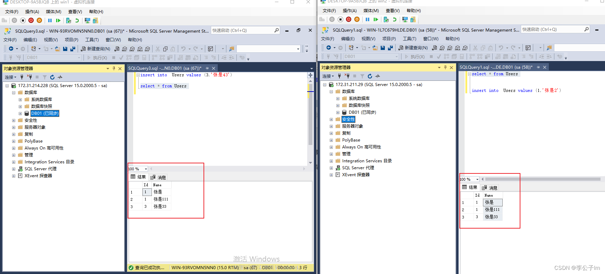Expand the 安全性 node in win1 tree

(14, 120)
